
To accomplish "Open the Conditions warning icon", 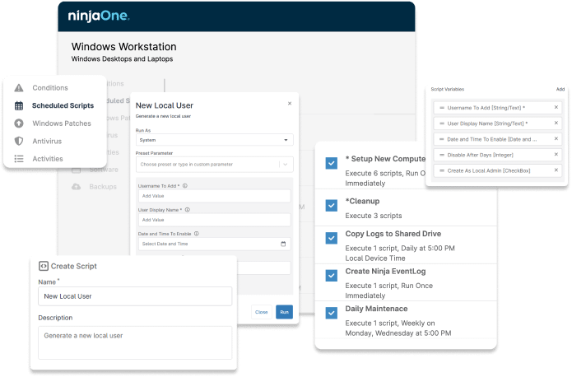I will [x=19, y=88].
